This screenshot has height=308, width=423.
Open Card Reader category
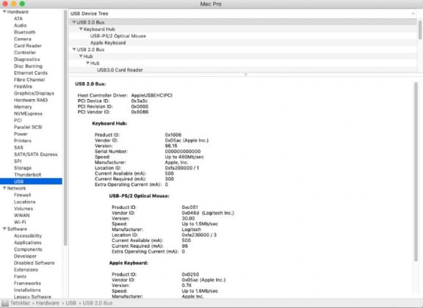(27, 45)
